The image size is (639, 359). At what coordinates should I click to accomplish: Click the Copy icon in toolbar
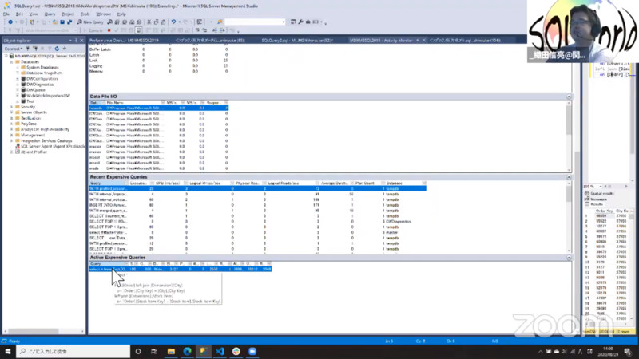point(156,22)
